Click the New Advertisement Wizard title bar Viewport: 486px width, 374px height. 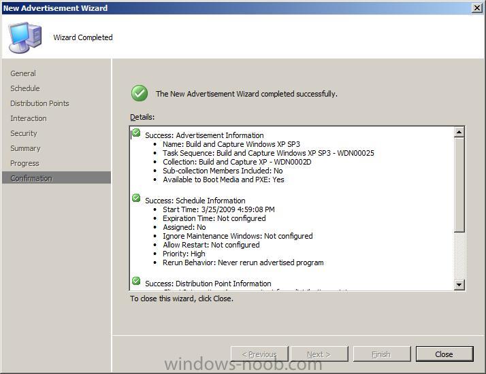coord(236,7)
